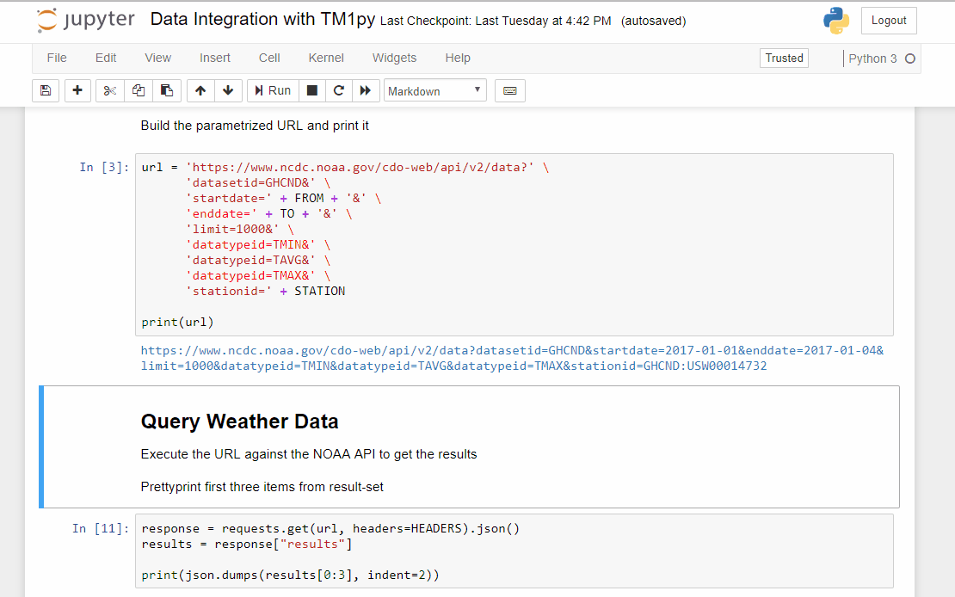Interrupt the kernel with stop icon
The image size is (955, 597).
(x=312, y=90)
